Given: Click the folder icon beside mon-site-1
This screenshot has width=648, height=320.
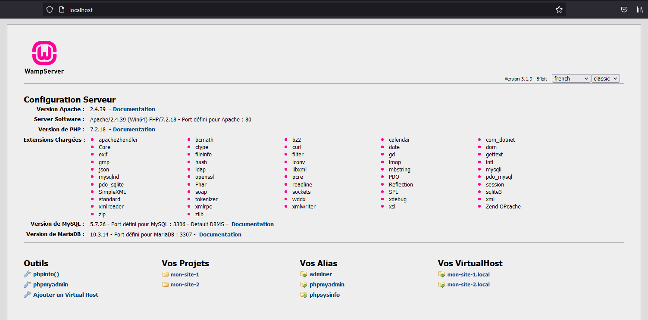Looking at the screenshot, I should pyautogui.click(x=166, y=274).
